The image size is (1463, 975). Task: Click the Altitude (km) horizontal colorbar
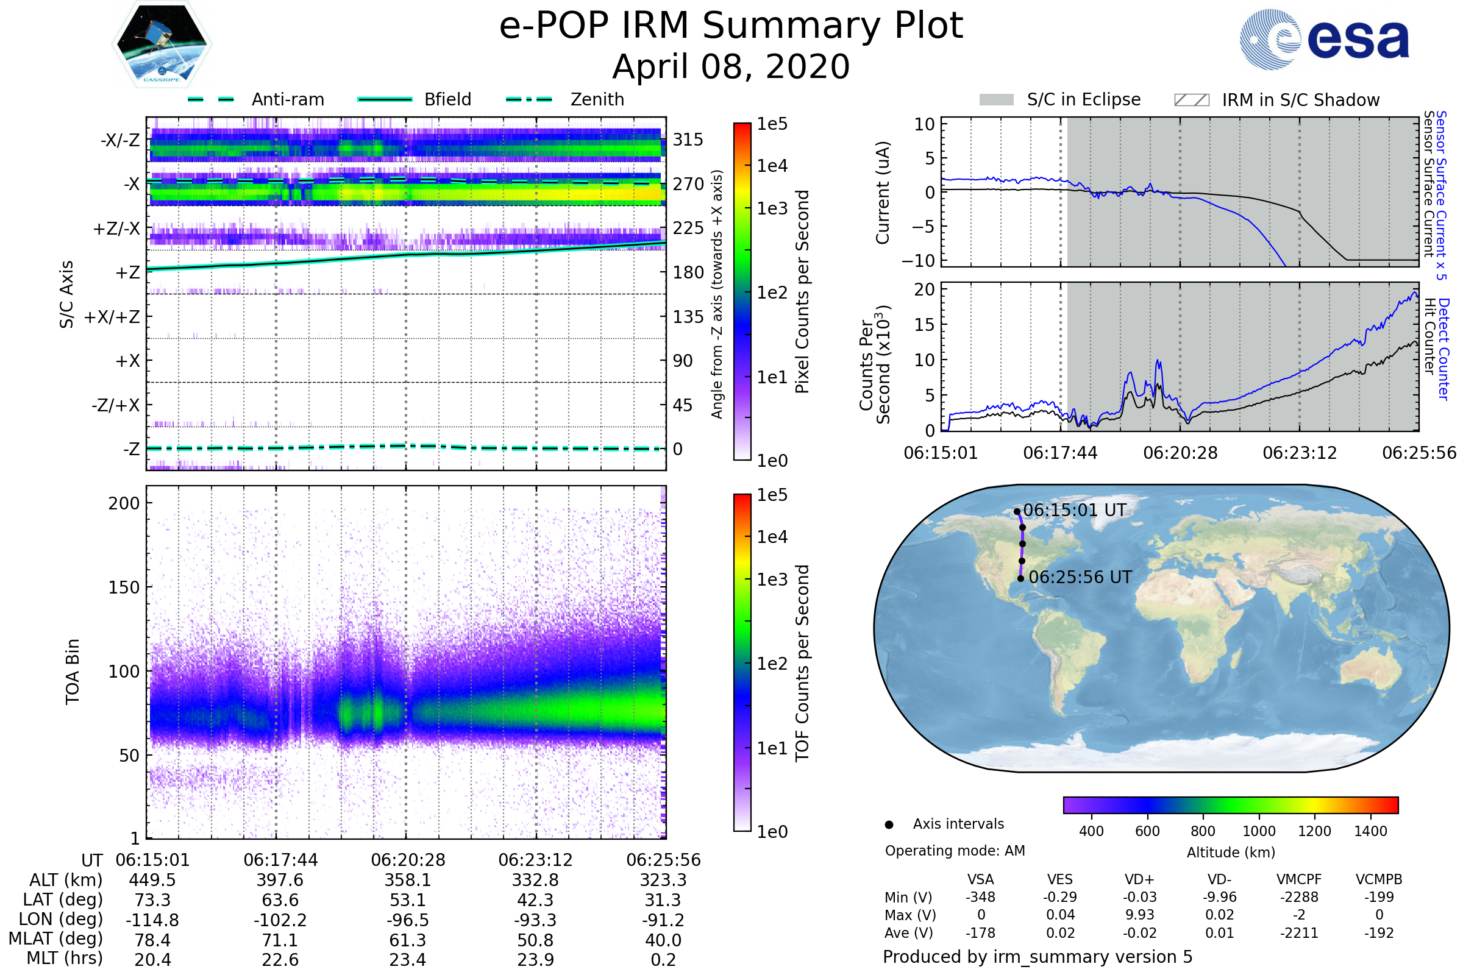1230,805
